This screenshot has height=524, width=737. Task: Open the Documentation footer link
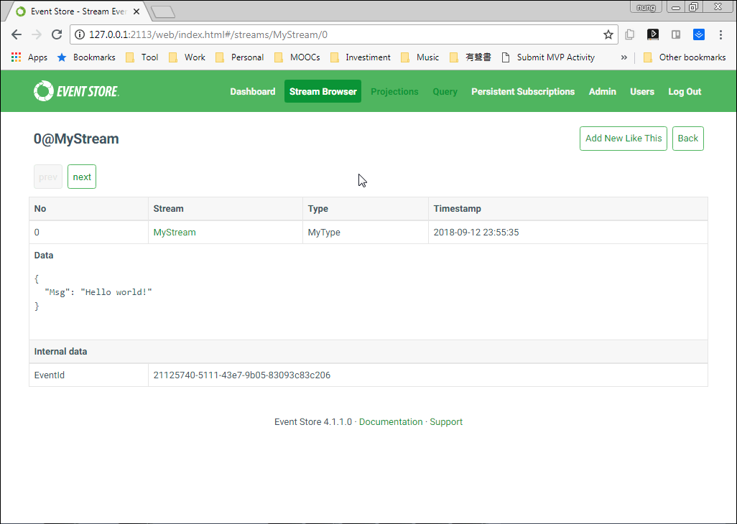point(391,421)
